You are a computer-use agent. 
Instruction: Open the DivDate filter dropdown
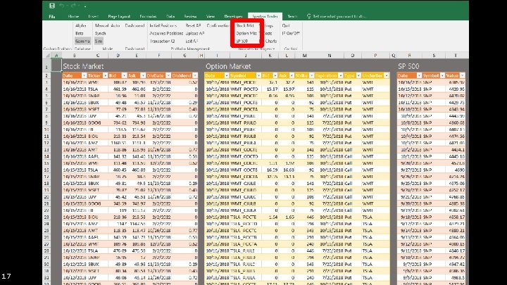168,75
